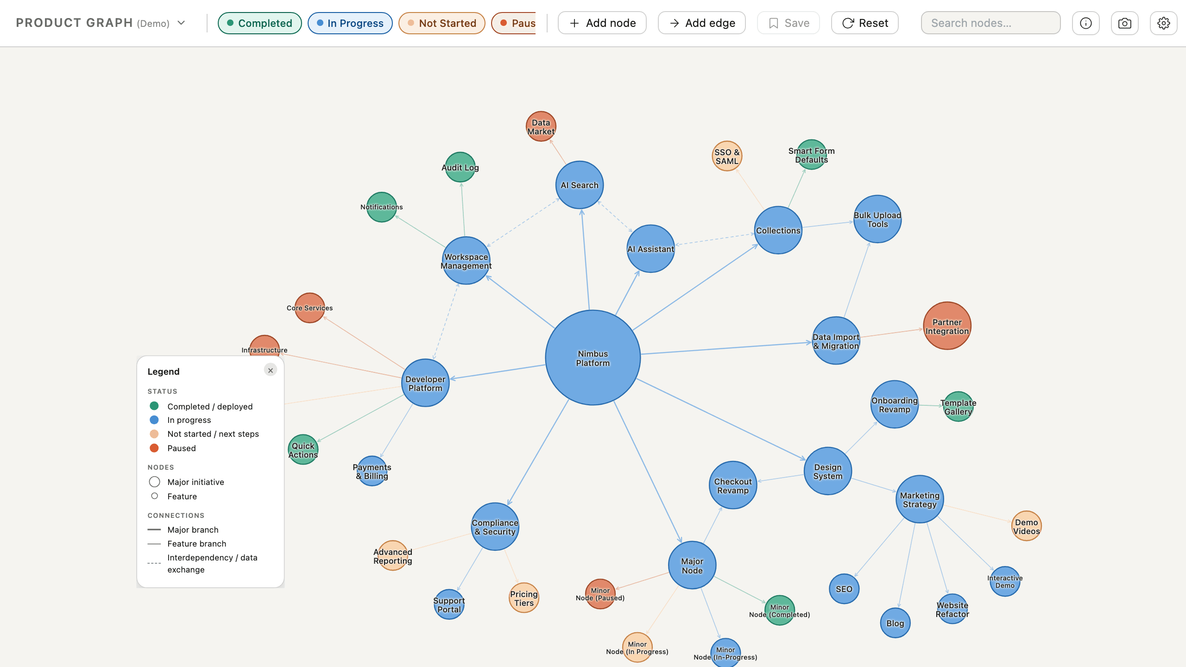This screenshot has width=1186, height=667.
Task: Select the Data Import & Migration node
Action: (x=836, y=341)
